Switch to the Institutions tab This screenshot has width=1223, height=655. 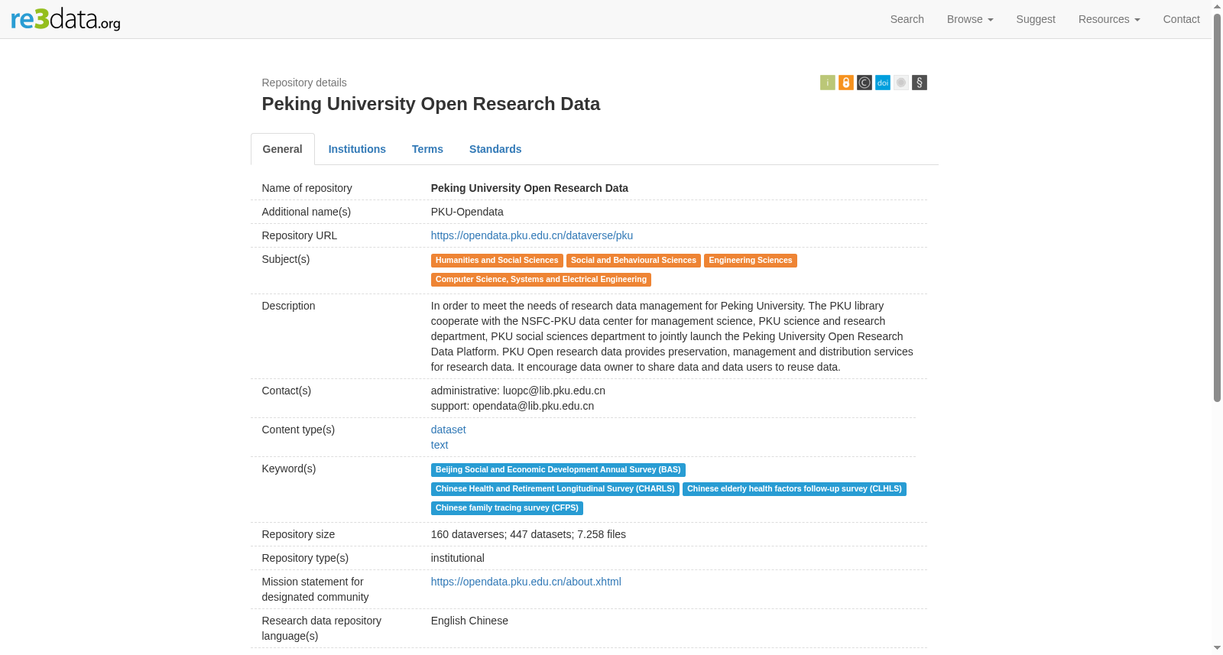[357, 149]
